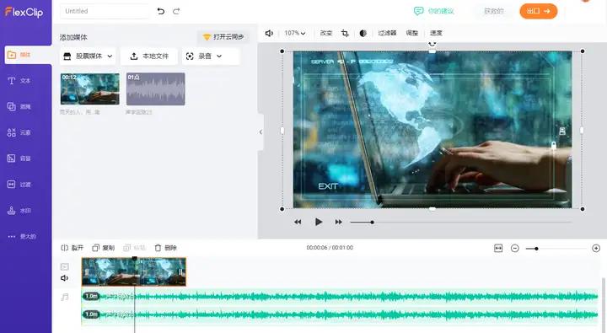Expand the record dropdown menu
607x333 pixels.
tap(204, 56)
